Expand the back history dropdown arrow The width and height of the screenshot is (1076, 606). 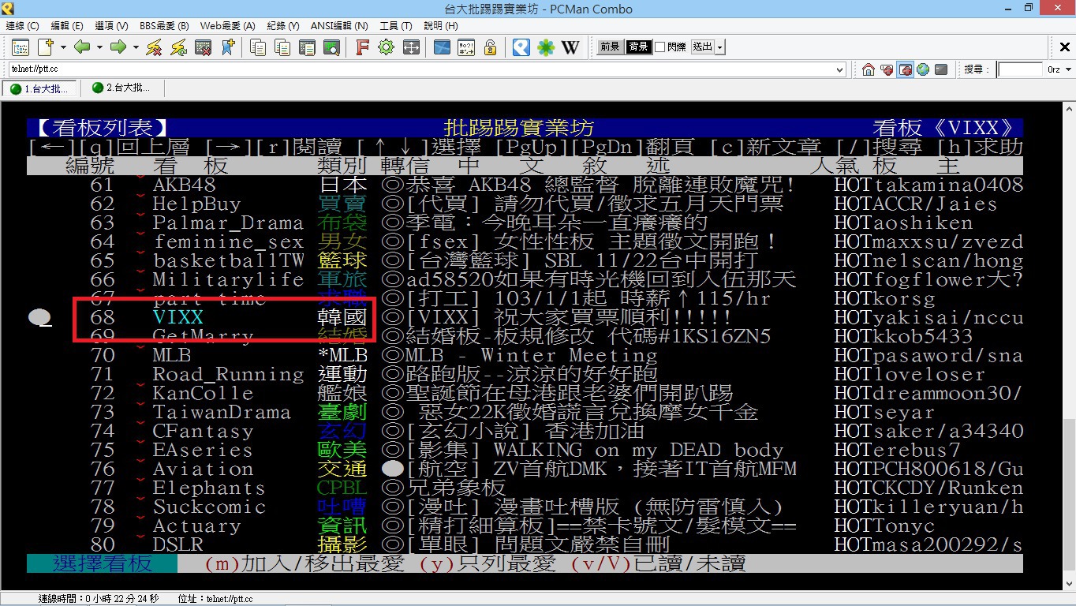[x=99, y=47]
